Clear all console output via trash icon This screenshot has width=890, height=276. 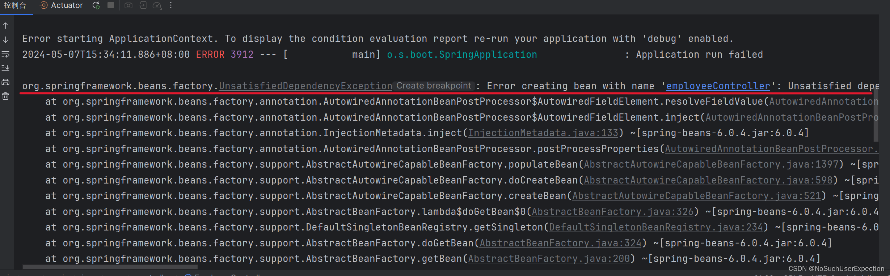5,96
